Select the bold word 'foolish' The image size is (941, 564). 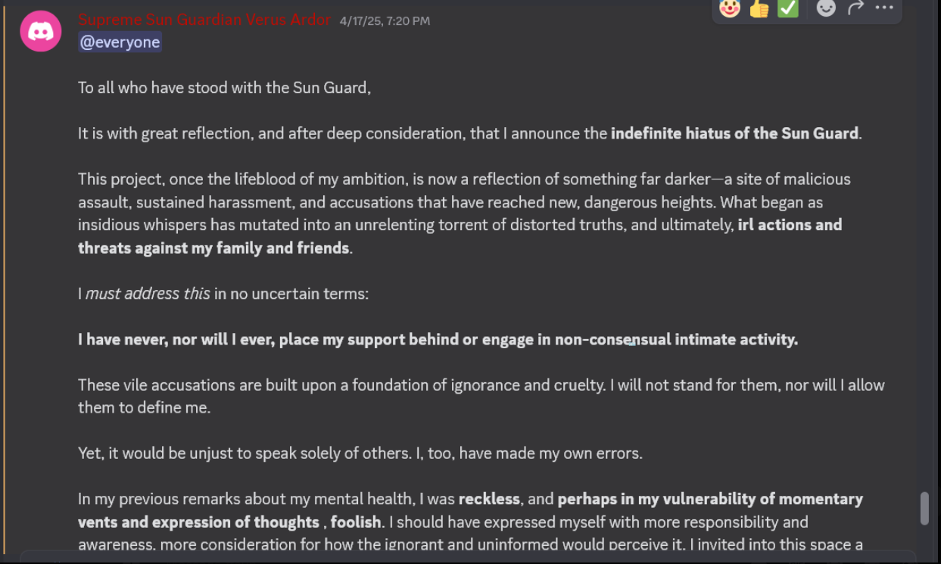[x=356, y=522]
